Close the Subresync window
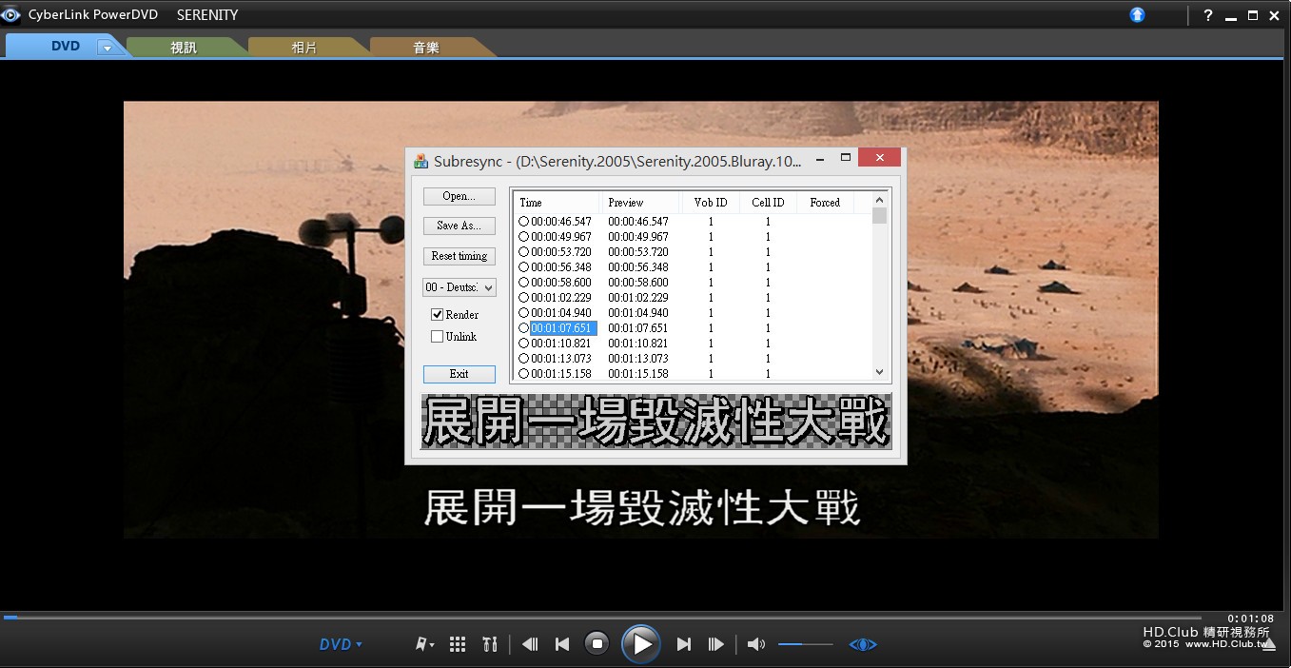The height and width of the screenshot is (668, 1291). 880,158
